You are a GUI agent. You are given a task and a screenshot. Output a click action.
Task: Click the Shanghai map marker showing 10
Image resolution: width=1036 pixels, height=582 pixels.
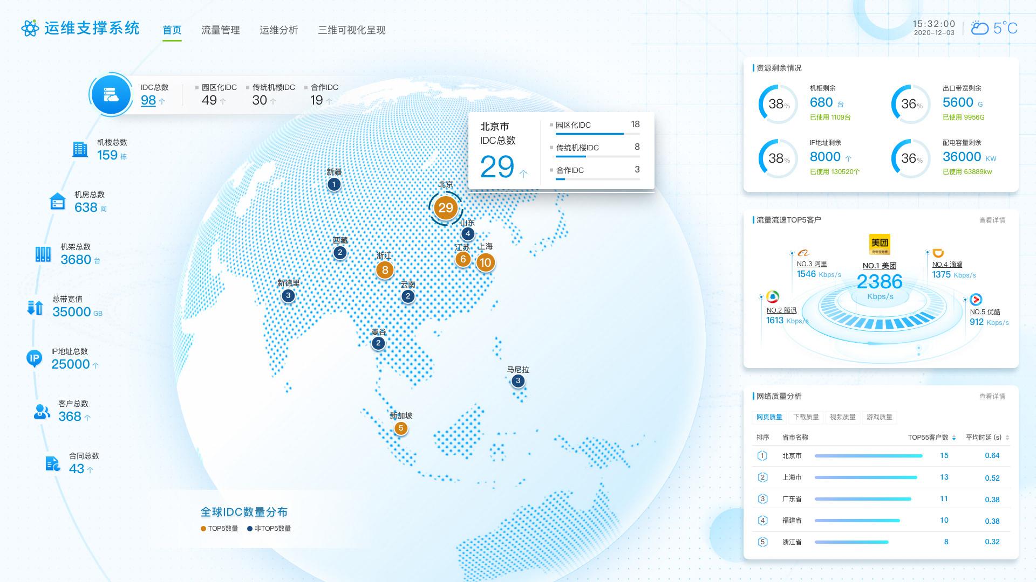486,262
